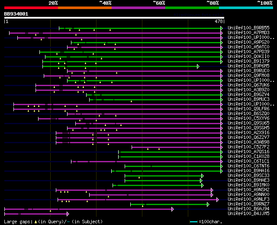The width and height of the screenshot is (277, 225).
Task: Select the UniRef100_A3B9Z0 label
Action: (x=248, y=90)
